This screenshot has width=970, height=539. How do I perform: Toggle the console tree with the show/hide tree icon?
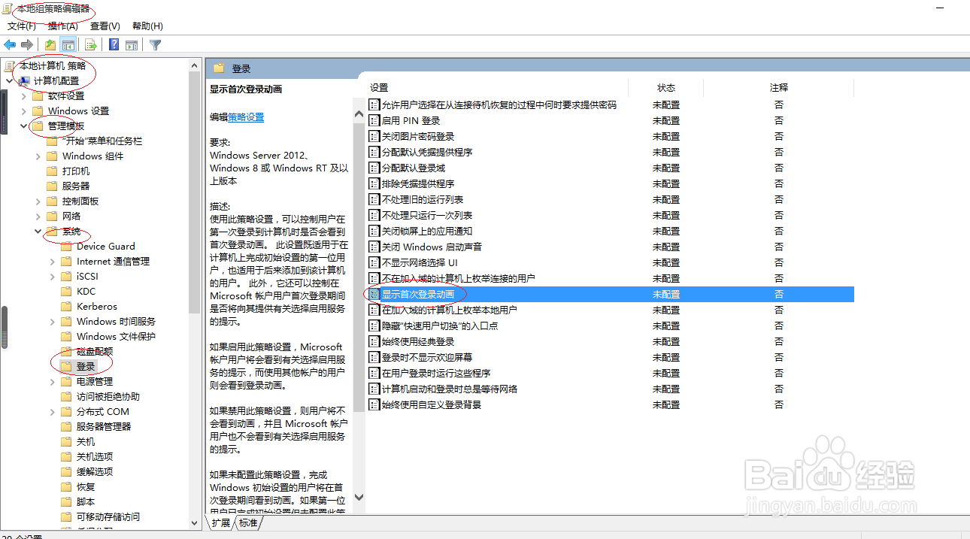tap(68, 44)
